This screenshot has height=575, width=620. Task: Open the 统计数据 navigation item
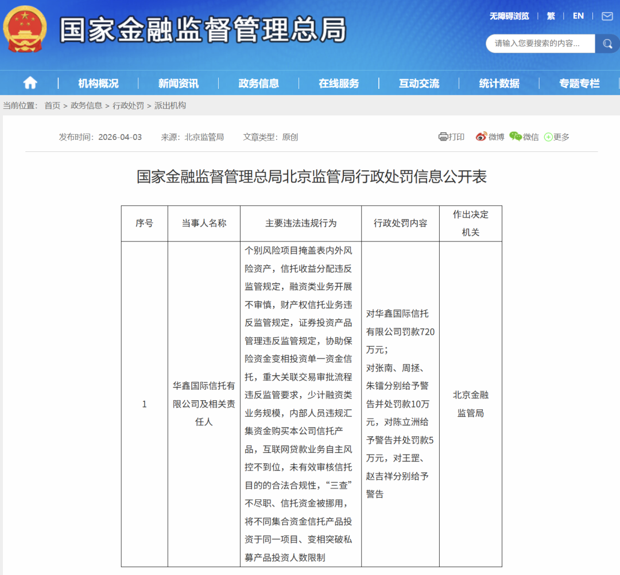[499, 83]
